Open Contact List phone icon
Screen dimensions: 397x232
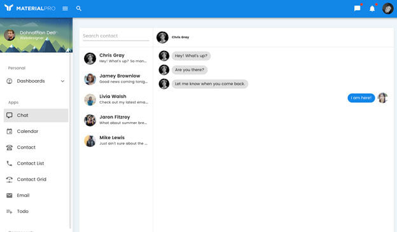[10, 163]
